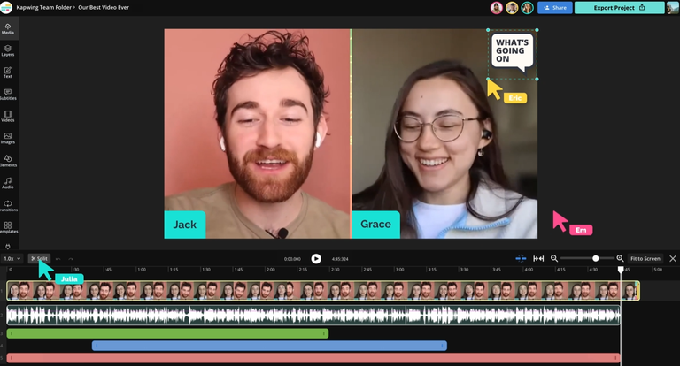Click the yellow-ringed collaborator avatar
This screenshot has width=680, height=366.
[x=512, y=8]
